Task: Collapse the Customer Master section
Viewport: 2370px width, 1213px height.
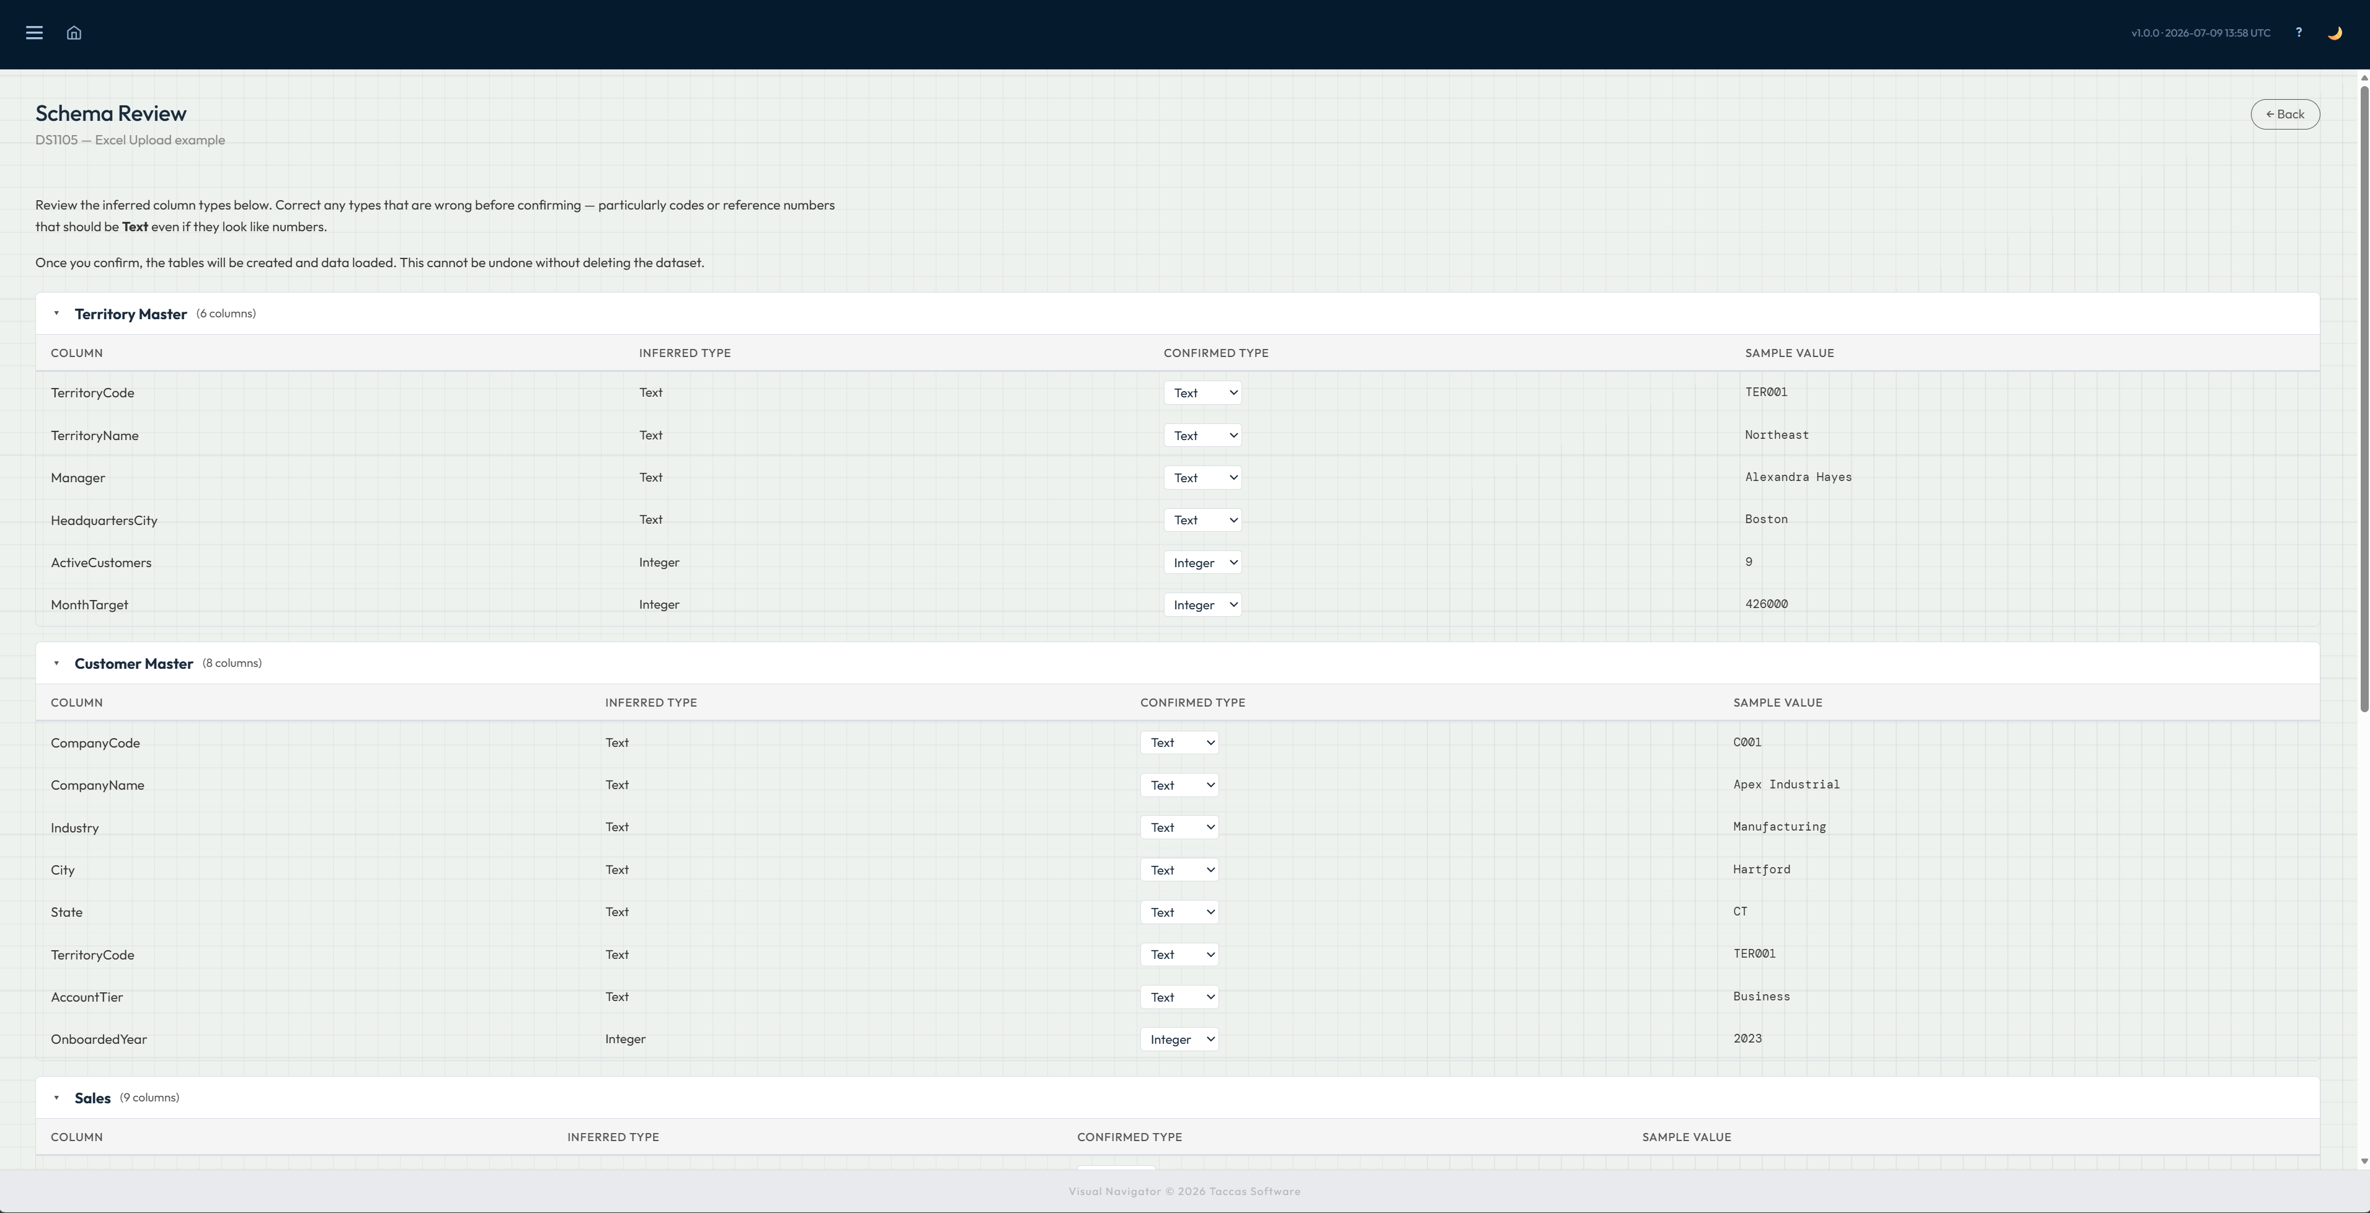Action: [56, 663]
